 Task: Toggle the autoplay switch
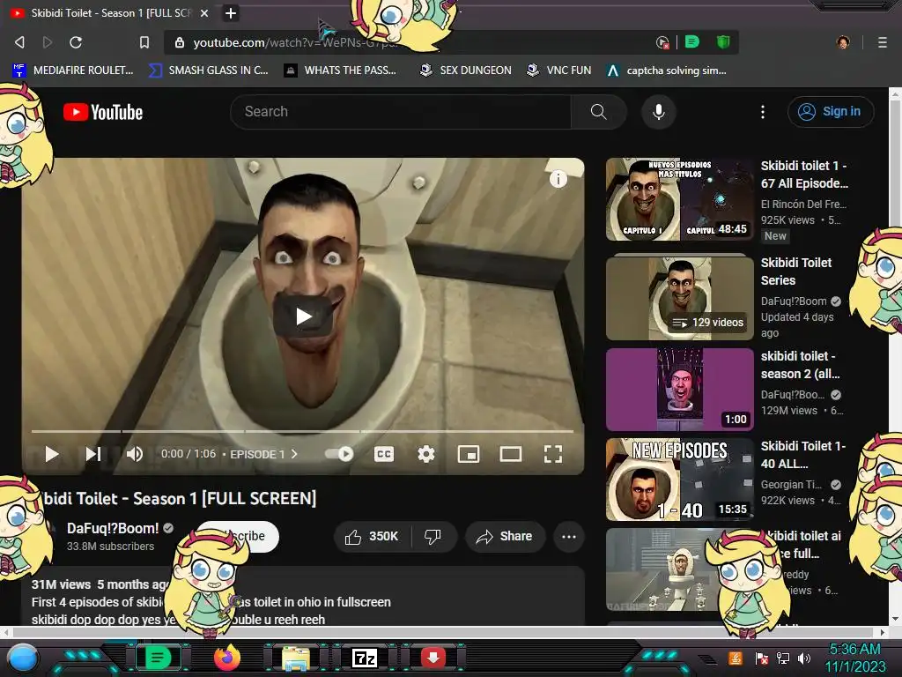[339, 454]
